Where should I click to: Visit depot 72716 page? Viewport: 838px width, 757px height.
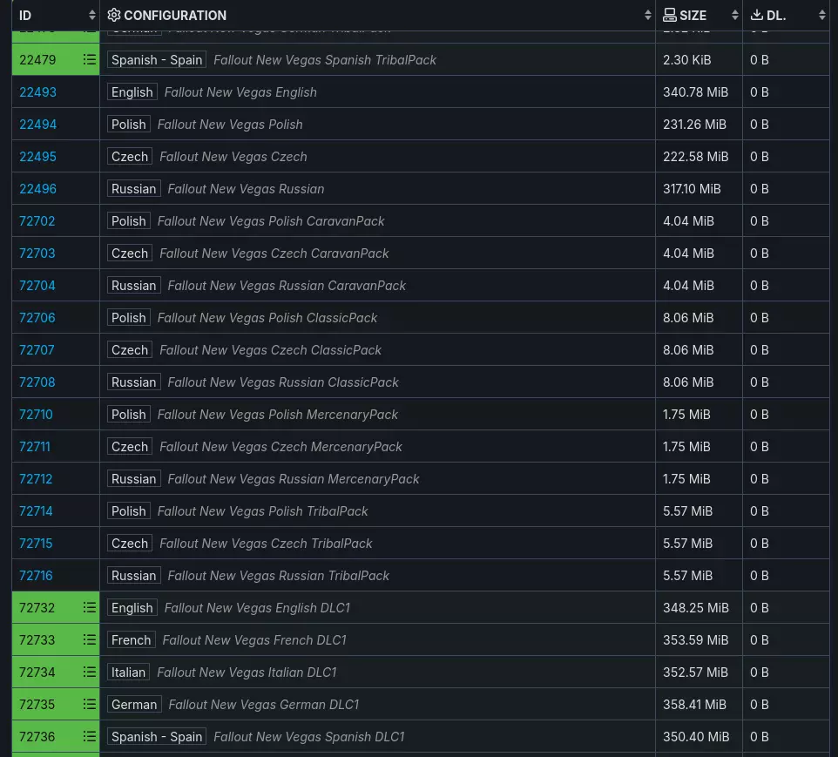point(36,575)
